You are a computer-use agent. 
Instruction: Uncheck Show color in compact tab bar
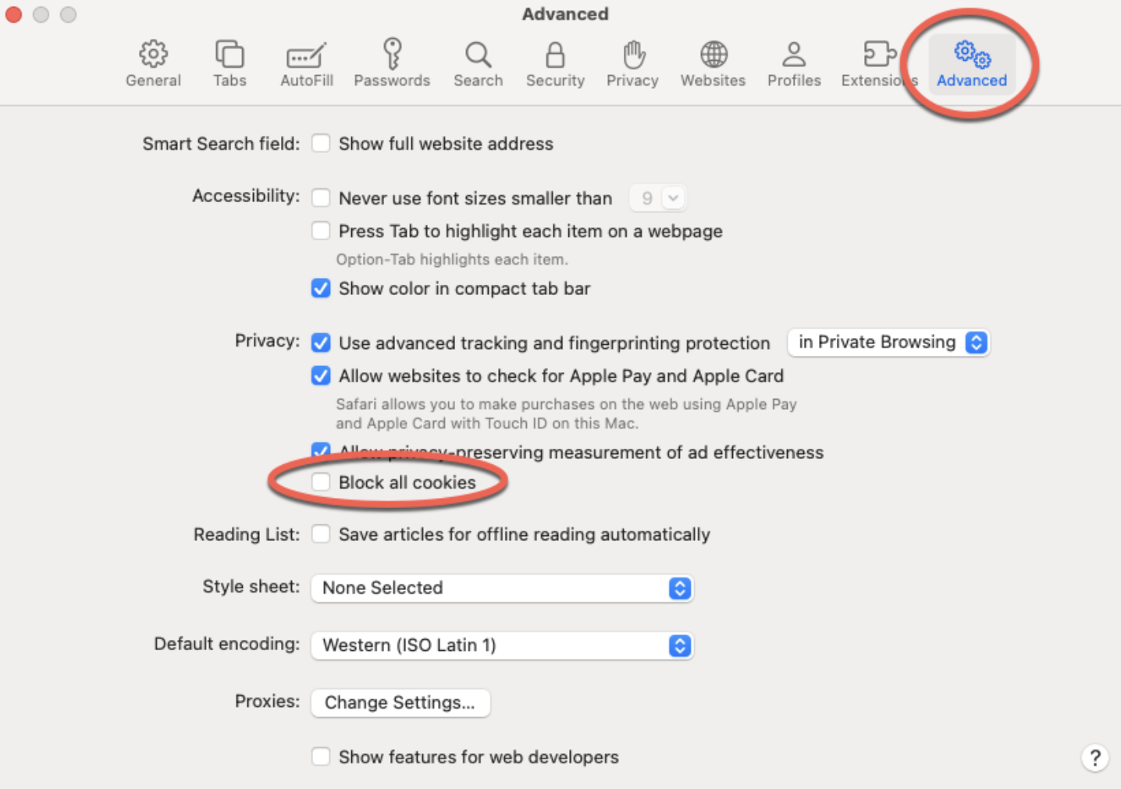coord(321,289)
